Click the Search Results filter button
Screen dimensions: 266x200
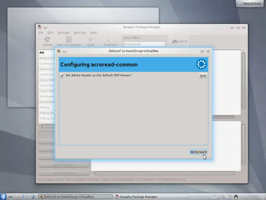[64, 165]
